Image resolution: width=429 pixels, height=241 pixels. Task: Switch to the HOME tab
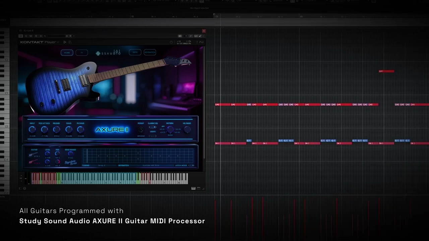click(x=67, y=53)
